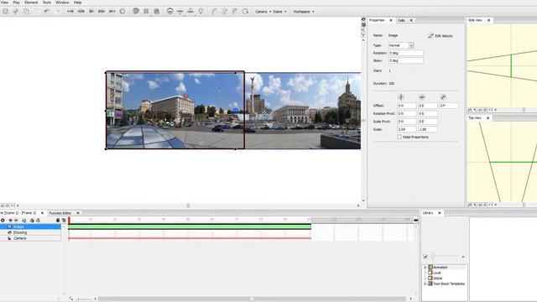Click the light bulb light table icon

click(x=201, y=11)
